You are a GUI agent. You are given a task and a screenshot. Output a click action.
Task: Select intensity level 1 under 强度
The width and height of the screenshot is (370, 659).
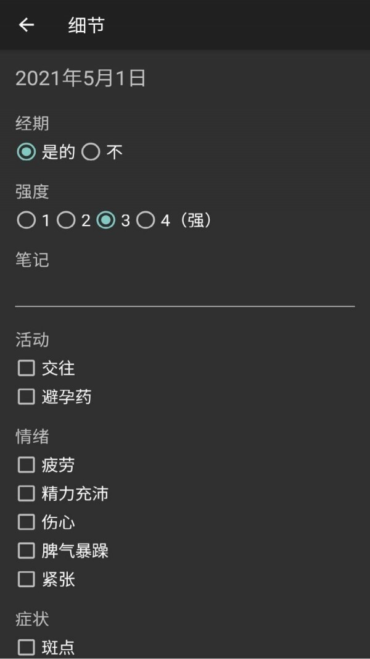pyautogui.click(x=26, y=219)
